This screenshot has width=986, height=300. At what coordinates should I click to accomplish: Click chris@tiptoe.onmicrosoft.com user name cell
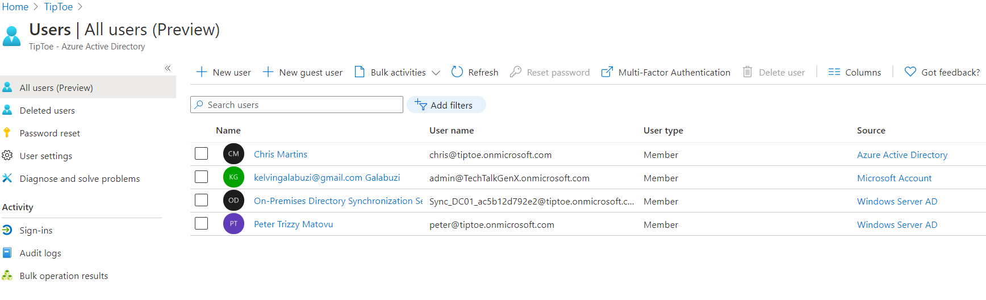coord(490,155)
